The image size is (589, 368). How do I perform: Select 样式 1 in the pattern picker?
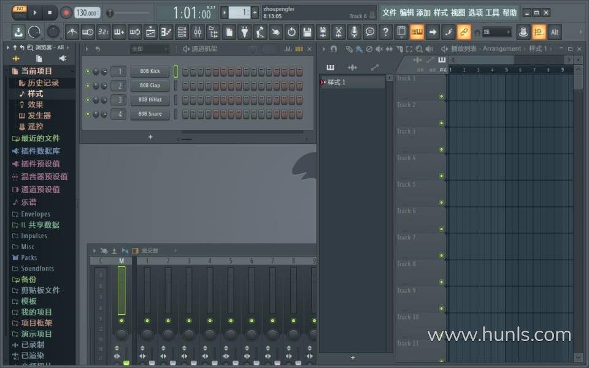coord(352,82)
